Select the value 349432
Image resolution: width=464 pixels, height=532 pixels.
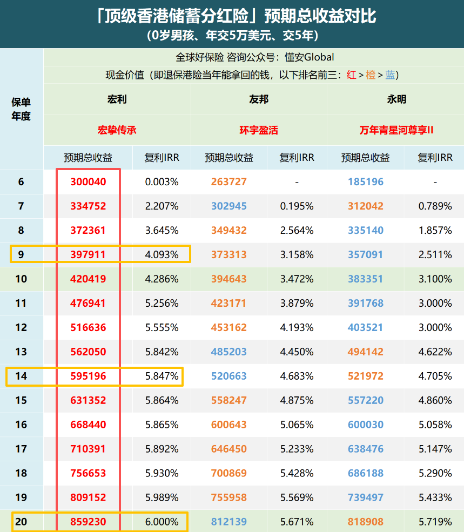point(229,231)
